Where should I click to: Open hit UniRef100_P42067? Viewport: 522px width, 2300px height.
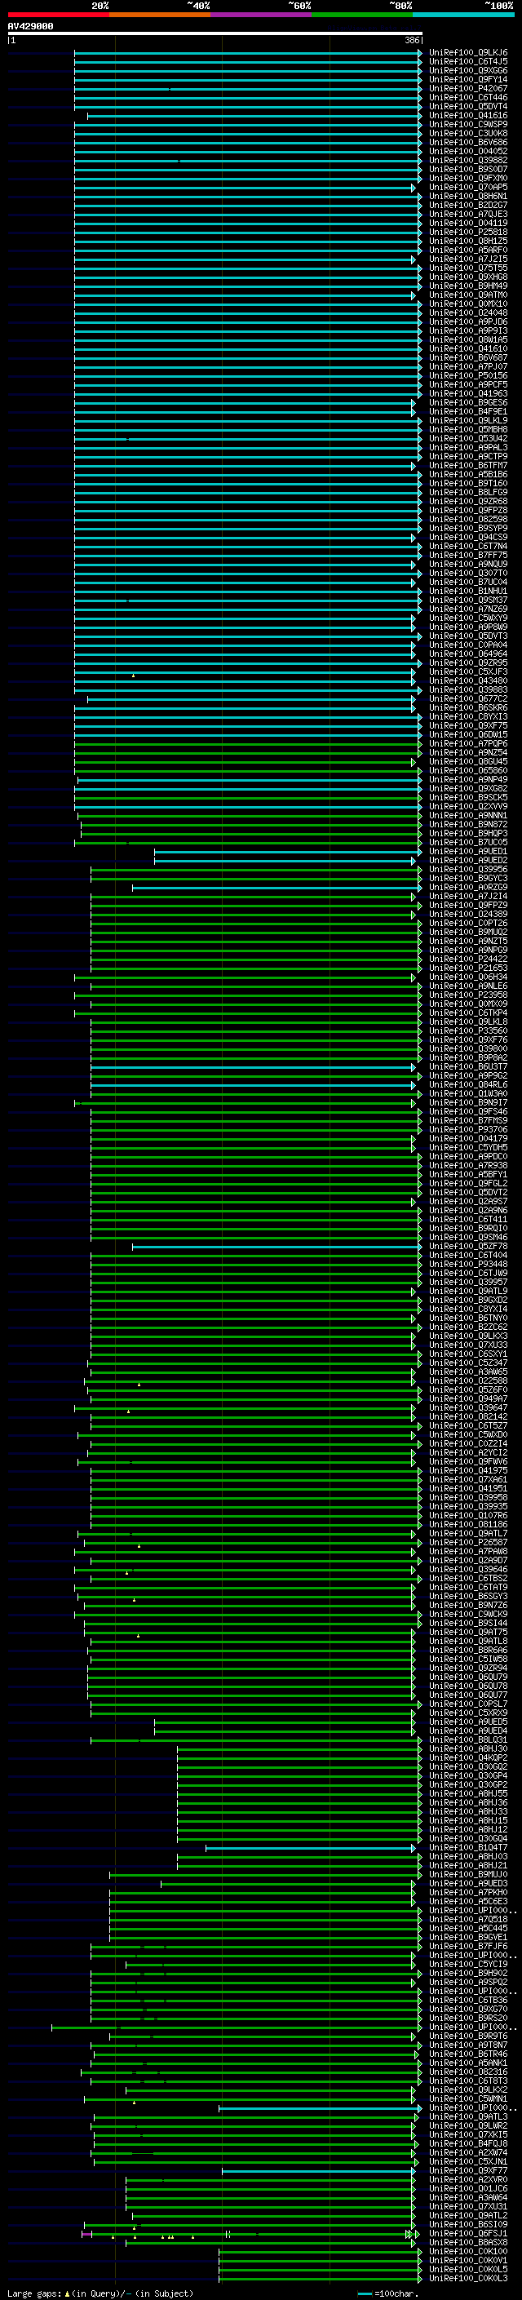coord(468,89)
